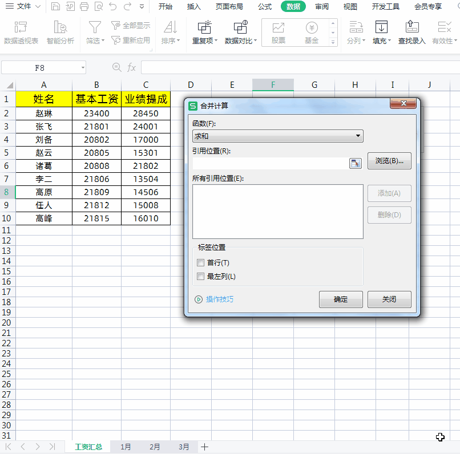Open the 操作技巧 link

pos(220,299)
